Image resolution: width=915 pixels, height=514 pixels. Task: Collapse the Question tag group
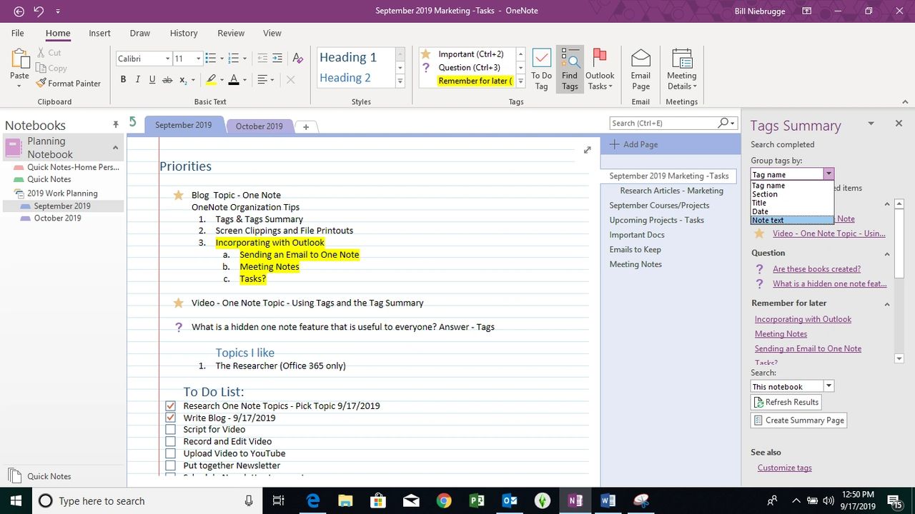[x=887, y=253]
